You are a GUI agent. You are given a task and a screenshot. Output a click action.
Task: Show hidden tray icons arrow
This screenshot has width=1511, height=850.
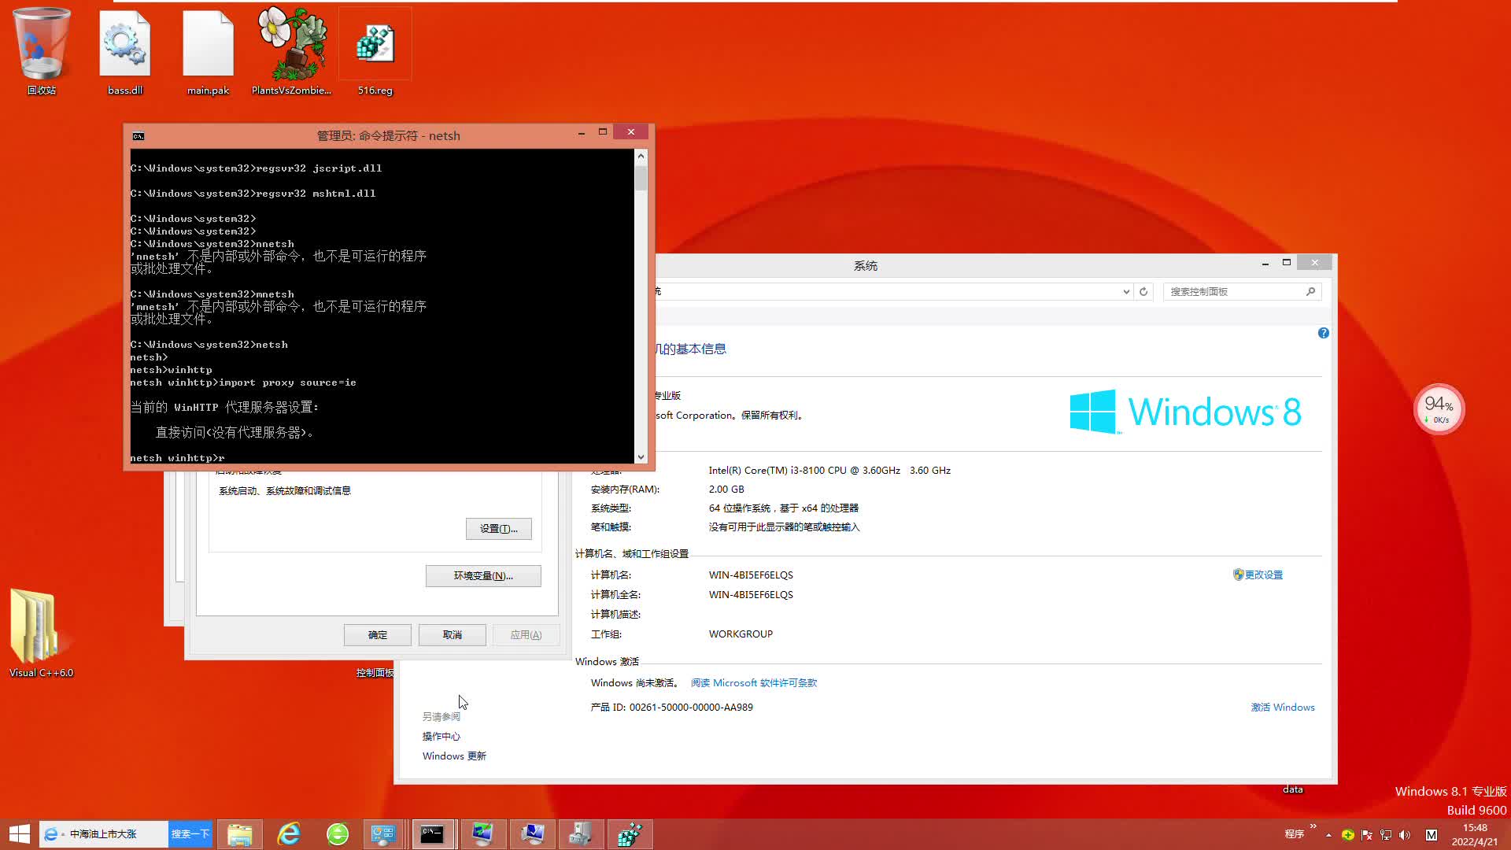coord(1329,835)
